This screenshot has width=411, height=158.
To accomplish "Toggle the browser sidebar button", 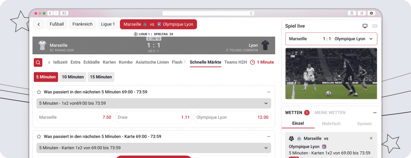I will 64,13.
